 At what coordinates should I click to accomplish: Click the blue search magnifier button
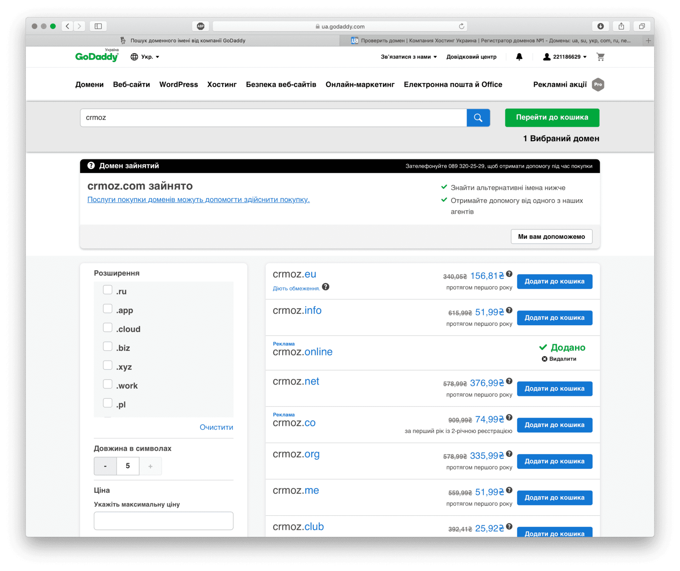[x=478, y=118]
